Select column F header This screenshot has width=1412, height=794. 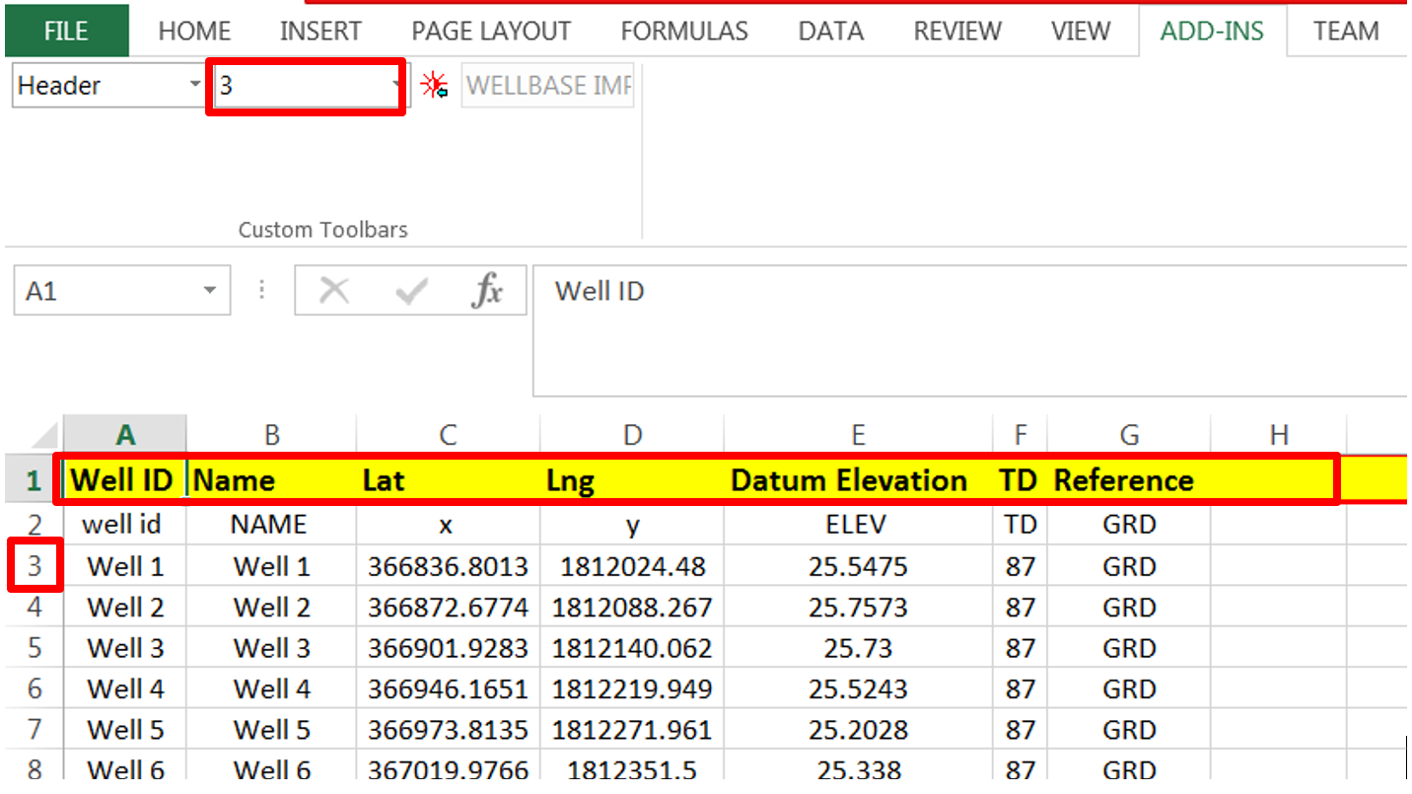pyautogui.click(x=1021, y=435)
